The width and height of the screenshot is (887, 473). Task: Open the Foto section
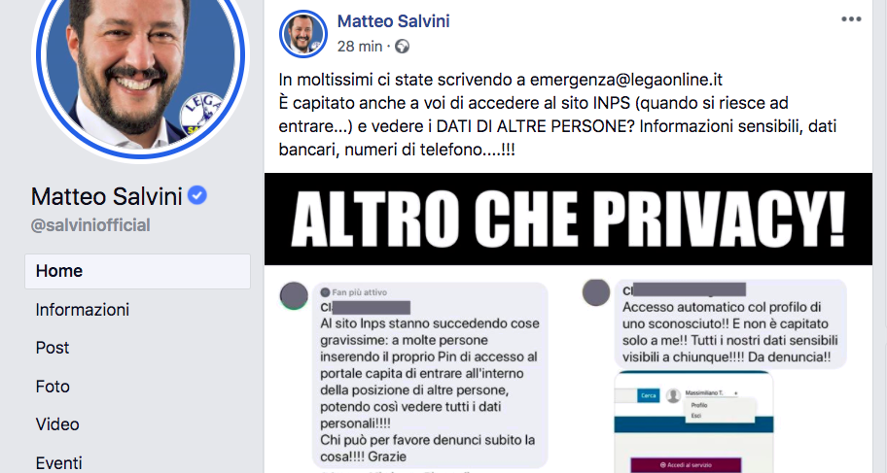tap(53, 387)
